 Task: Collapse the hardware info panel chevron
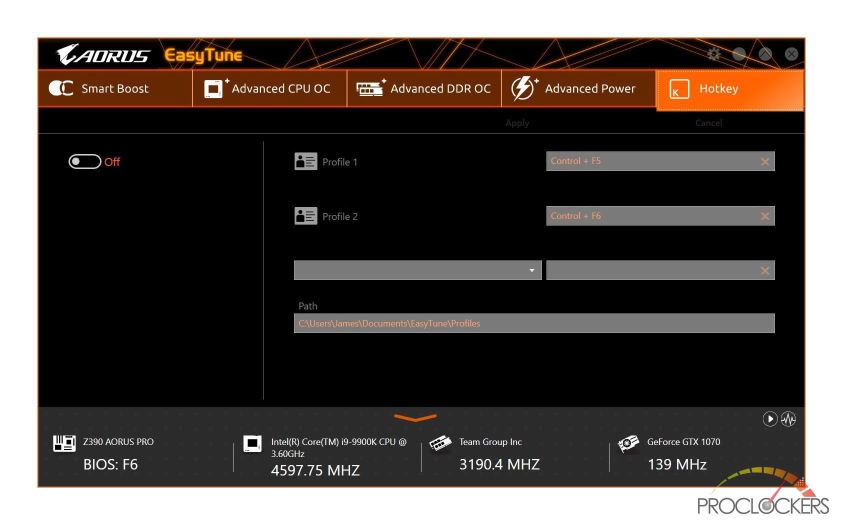pos(415,417)
